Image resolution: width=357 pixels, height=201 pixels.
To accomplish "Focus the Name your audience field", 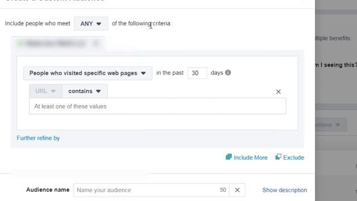I will pyautogui.click(x=151, y=190).
